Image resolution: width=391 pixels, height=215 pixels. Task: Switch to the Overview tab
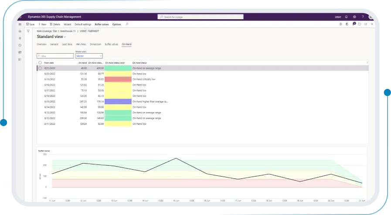click(42, 44)
